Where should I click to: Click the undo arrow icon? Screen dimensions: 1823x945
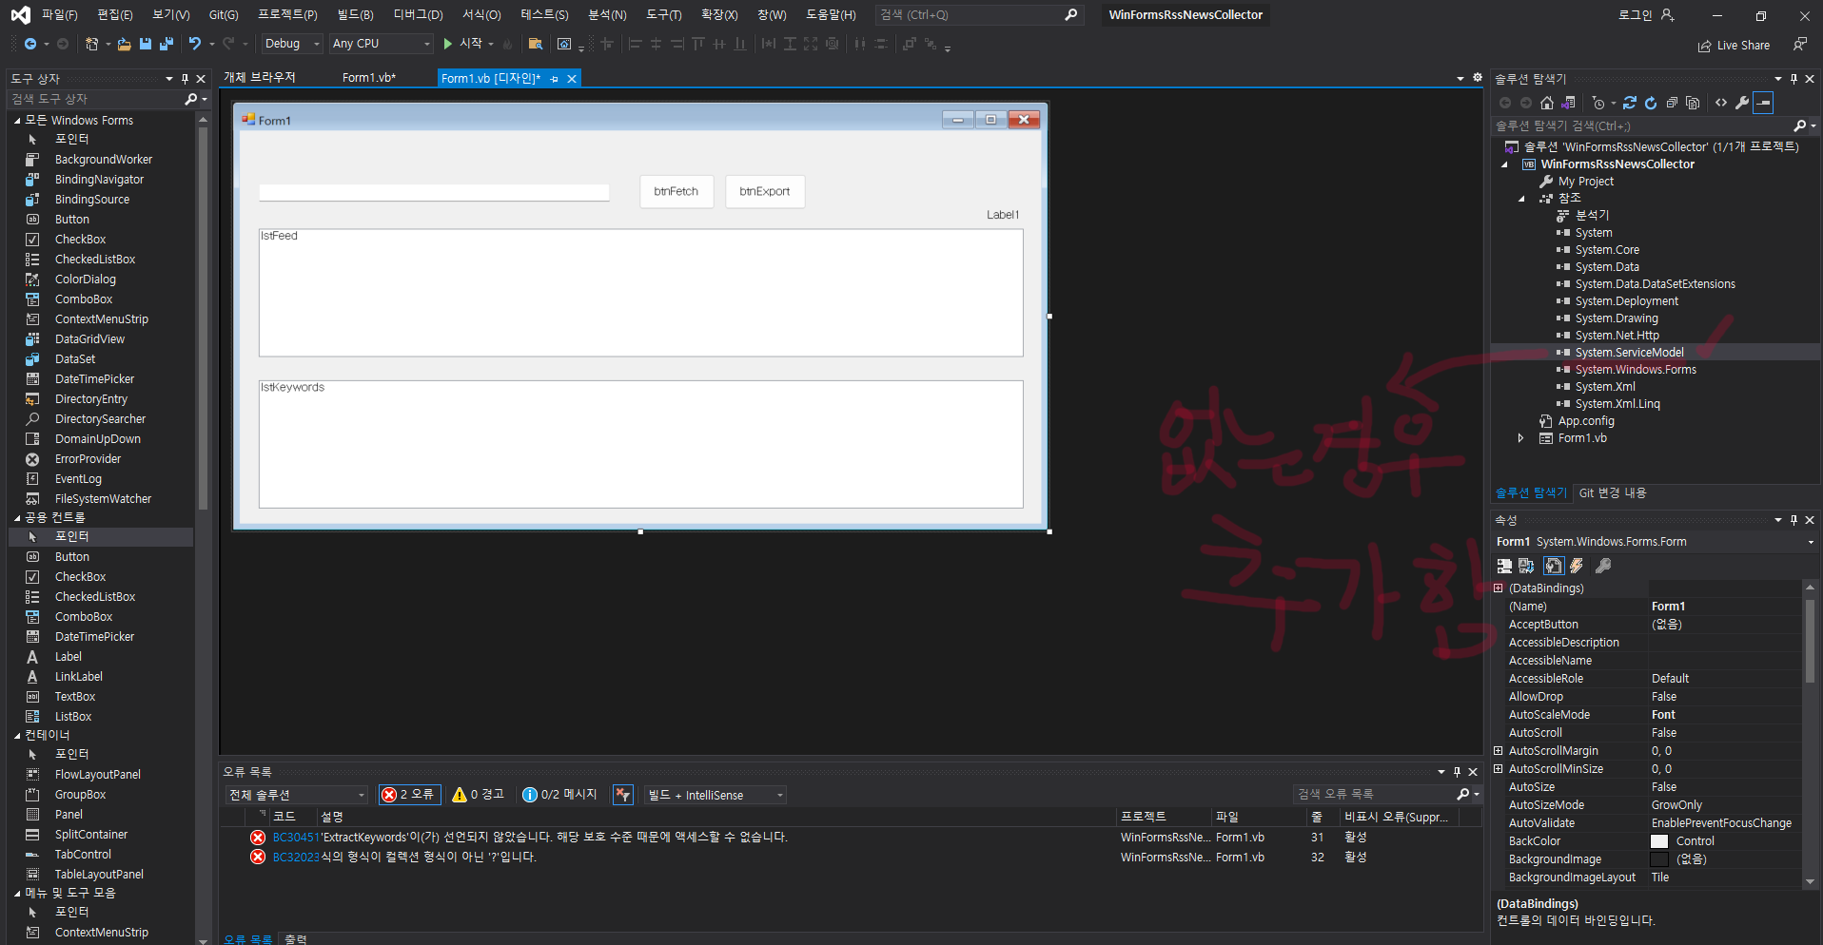(x=195, y=44)
